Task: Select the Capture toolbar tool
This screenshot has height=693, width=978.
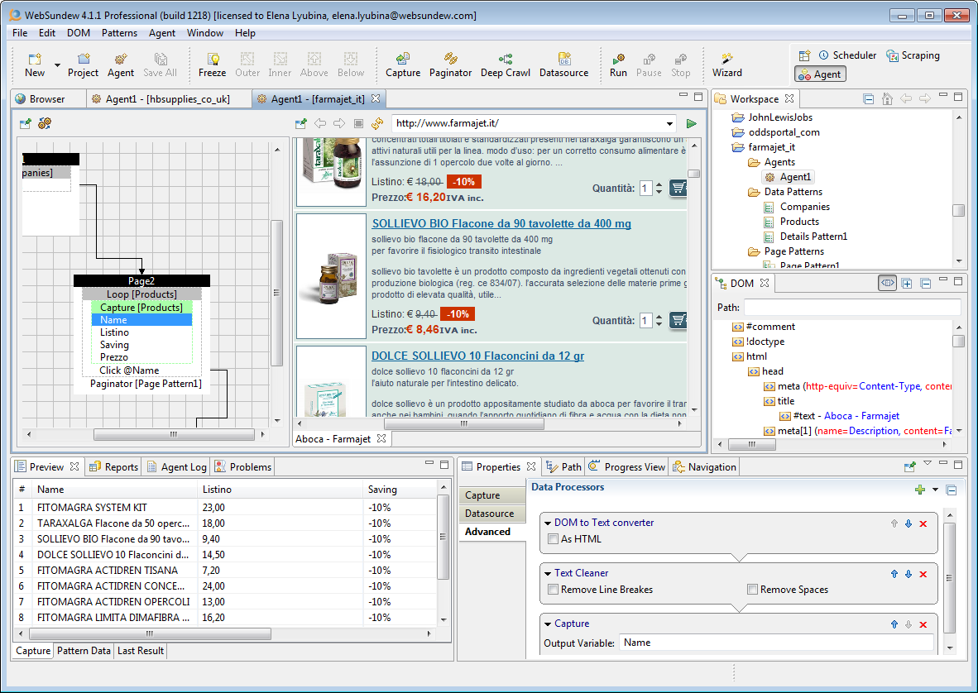Action: point(403,65)
